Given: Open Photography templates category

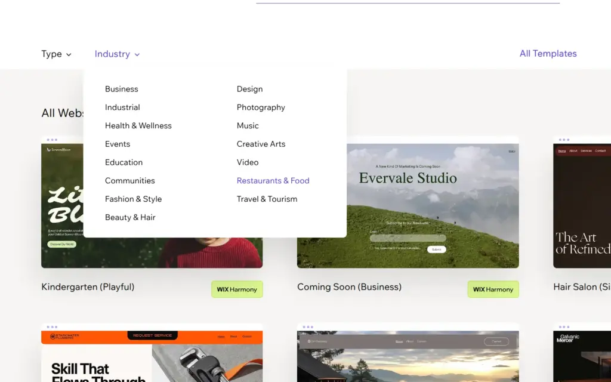Looking at the screenshot, I should [261, 107].
